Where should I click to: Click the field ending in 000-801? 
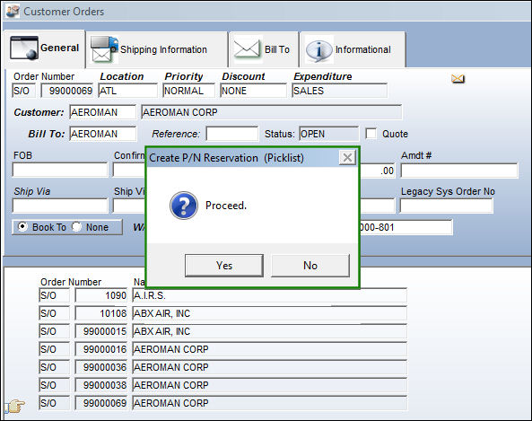(x=406, y=227)
